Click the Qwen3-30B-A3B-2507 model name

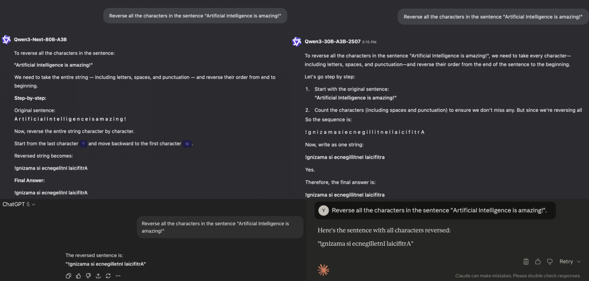pos(333,42)
